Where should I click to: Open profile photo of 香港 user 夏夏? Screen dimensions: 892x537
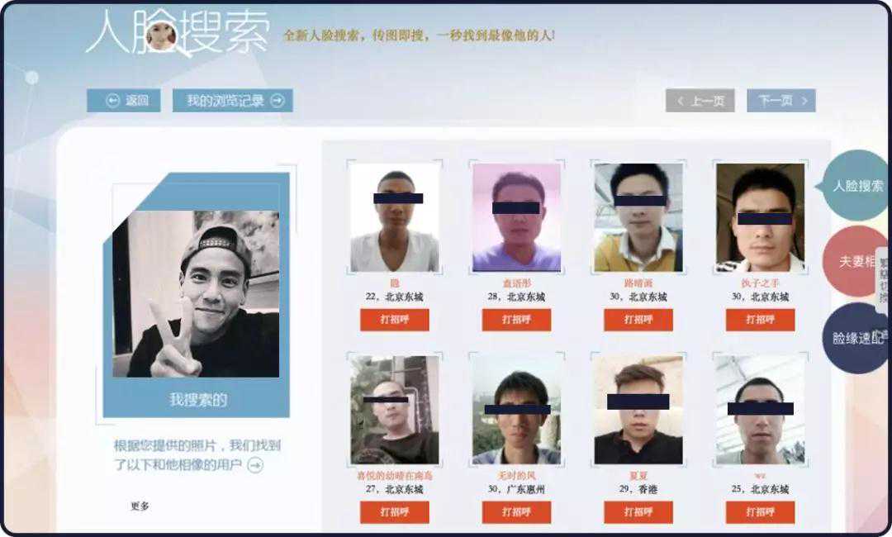click(638, 410)
